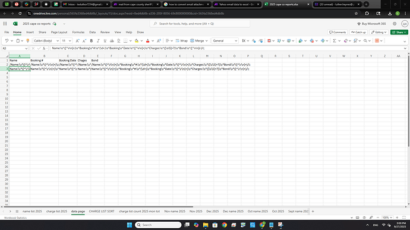Open the fill color dropdown arrow
This screenshot has width=410, height=230.
pyautogui.click(x=141, y=41)
